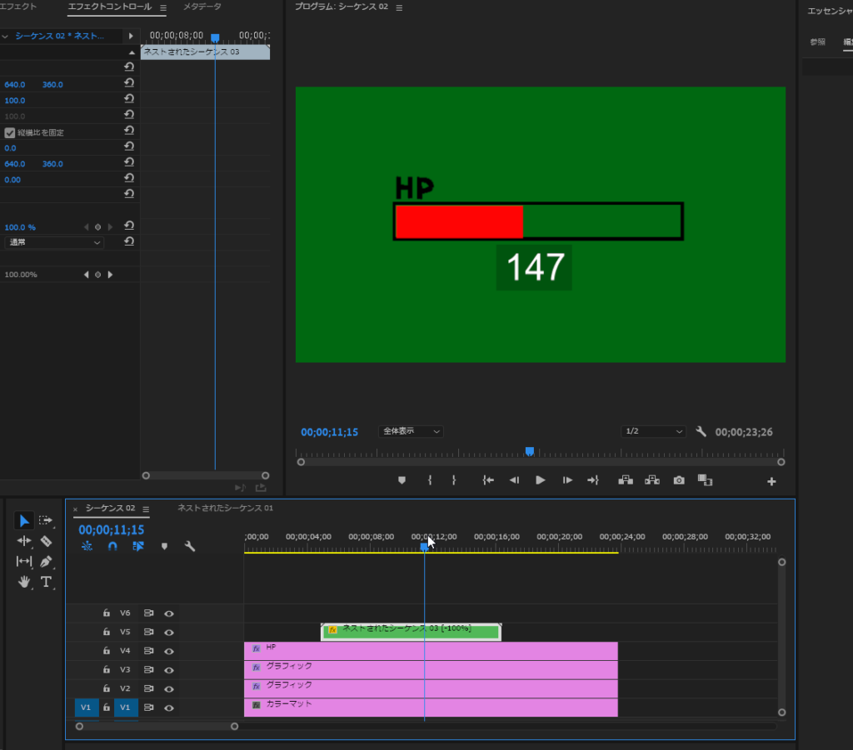Open timeline display settings wrench
Viewport: 853px width, 750px height.
189,547
